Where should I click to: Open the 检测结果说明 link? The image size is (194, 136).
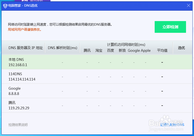(x=18, y=125)
